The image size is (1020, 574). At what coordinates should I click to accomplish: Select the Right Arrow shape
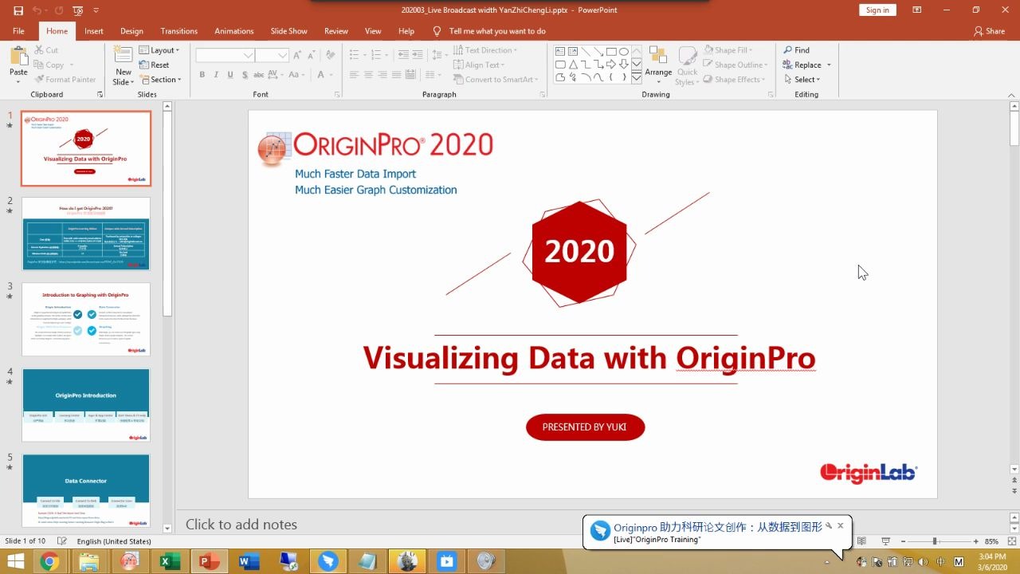[x=611, y=65]
